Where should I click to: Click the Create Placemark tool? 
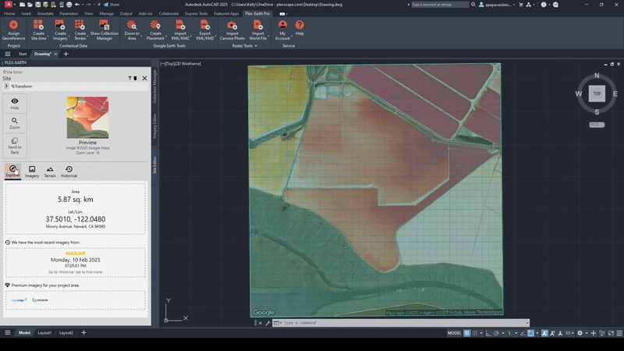[155, 30]
